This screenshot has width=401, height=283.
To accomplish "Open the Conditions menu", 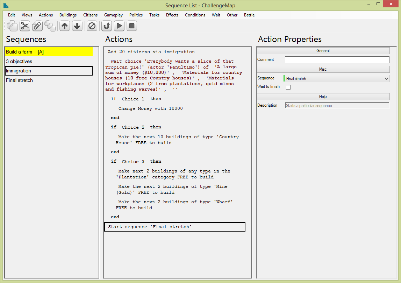I will point(195,15).
